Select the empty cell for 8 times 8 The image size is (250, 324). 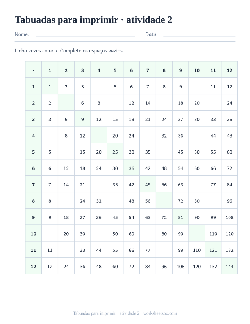click(164, 201)
